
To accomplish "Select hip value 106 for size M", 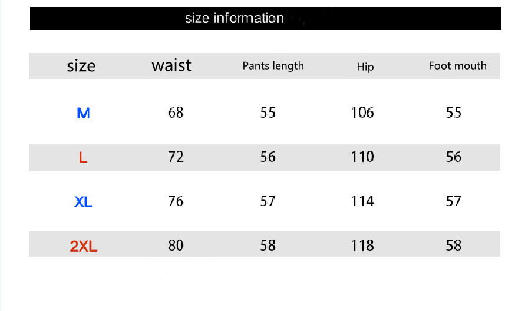I will point(362,112).
